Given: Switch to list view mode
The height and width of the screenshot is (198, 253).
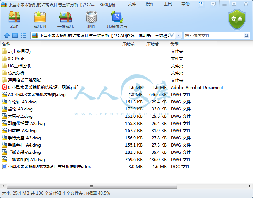Looking at the screenshot, I should (x=24, y=35).
